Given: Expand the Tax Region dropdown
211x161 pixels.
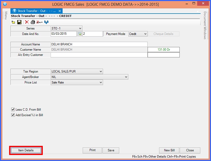Looking at the screenshot, I should point(101,71).
